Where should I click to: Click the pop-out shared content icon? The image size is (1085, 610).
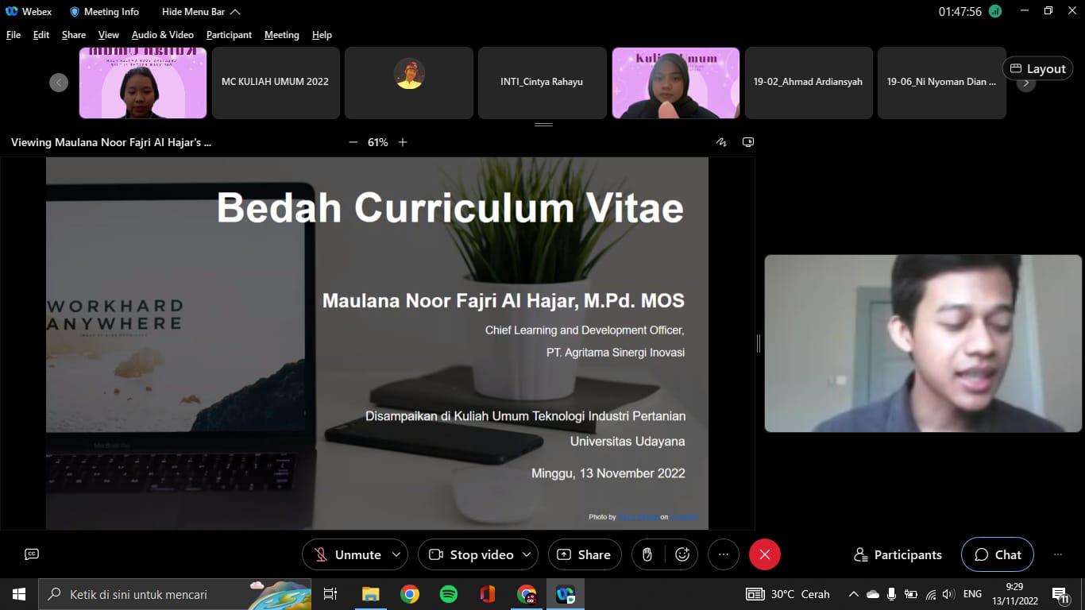pos(747,142)
